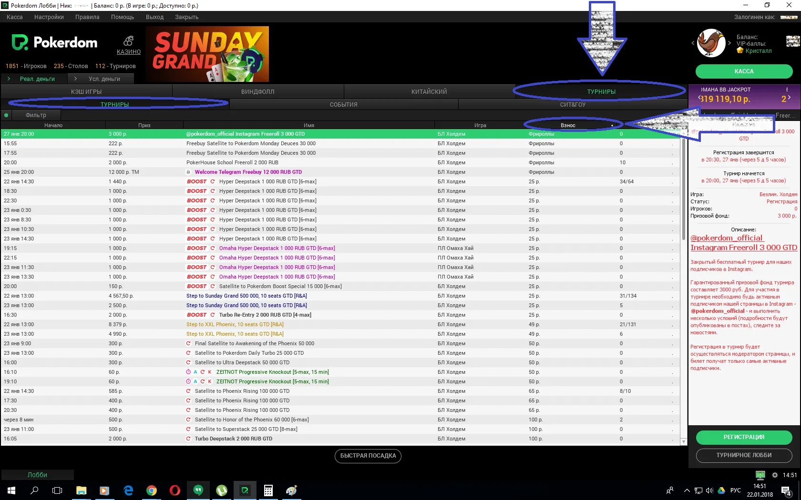Click the Закрыть menu item

pyautogui.click(x=186, y=17)
